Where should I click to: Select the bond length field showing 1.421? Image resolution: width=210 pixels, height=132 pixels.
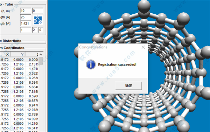[26, 23]
